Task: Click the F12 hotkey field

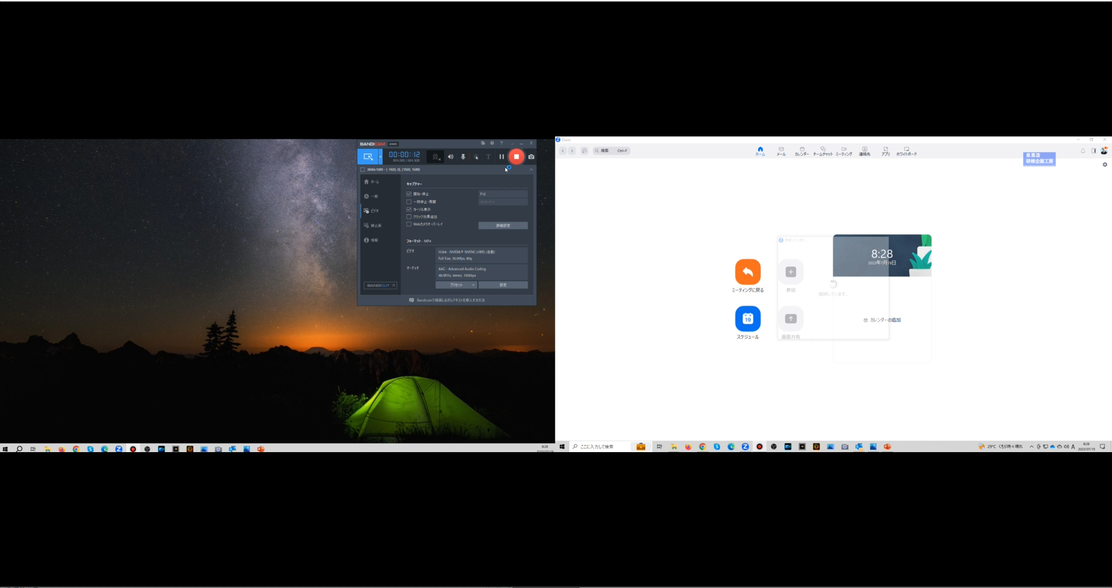Action: point(503,194)
